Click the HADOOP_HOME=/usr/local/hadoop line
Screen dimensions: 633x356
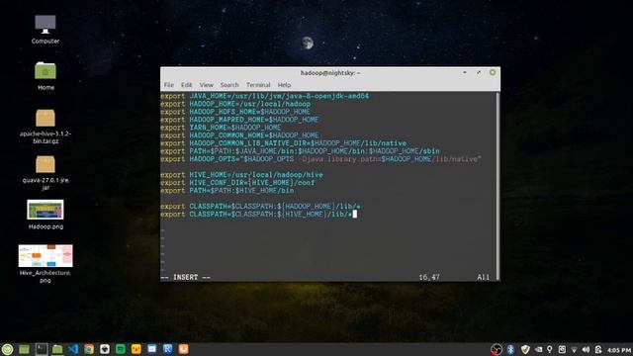tap(235, 104)
